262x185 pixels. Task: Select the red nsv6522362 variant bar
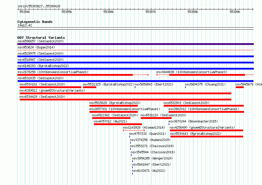(x=111, y=118)
